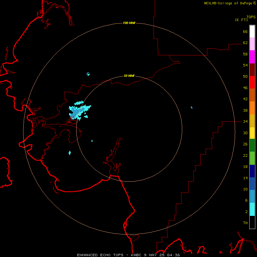Click the 62 legend value
The height and width of the screenshot is (257, 257).
pyautogui.click(x=245, y=43)
